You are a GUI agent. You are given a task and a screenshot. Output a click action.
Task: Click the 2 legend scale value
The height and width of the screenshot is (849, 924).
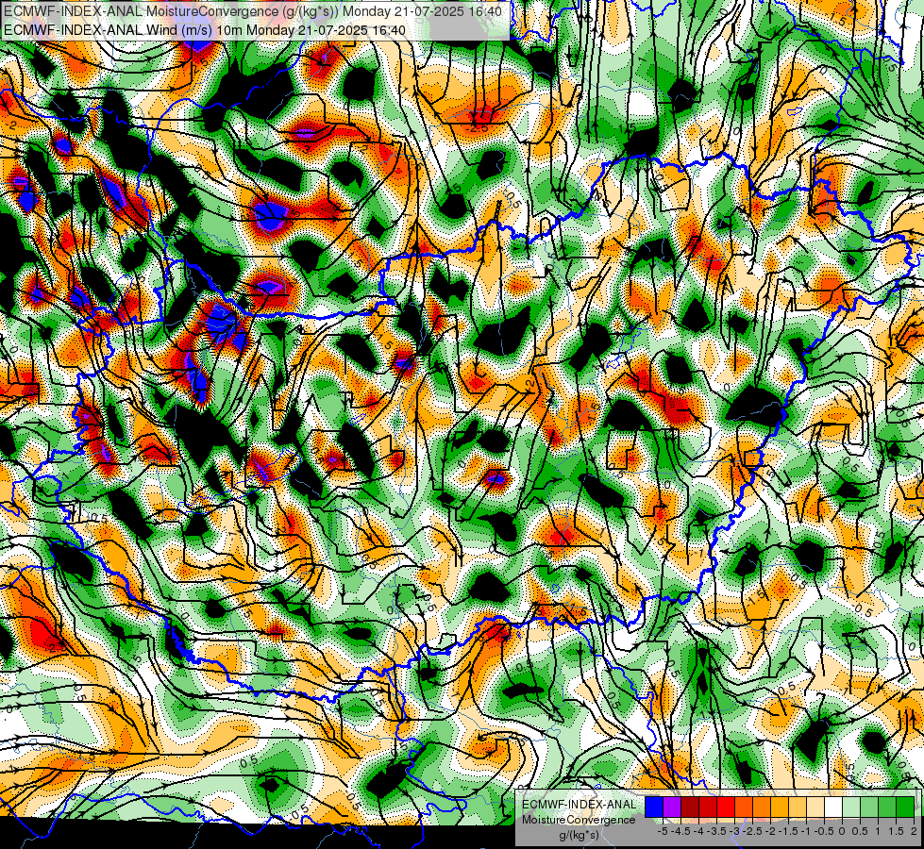pos(914,831)
